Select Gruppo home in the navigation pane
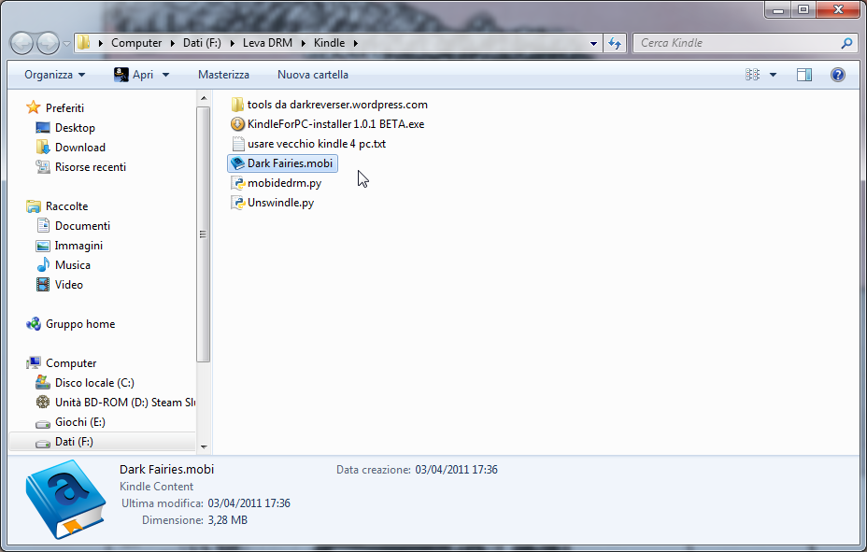This screenshot has width=867, height=552. (x=80, y=324)
